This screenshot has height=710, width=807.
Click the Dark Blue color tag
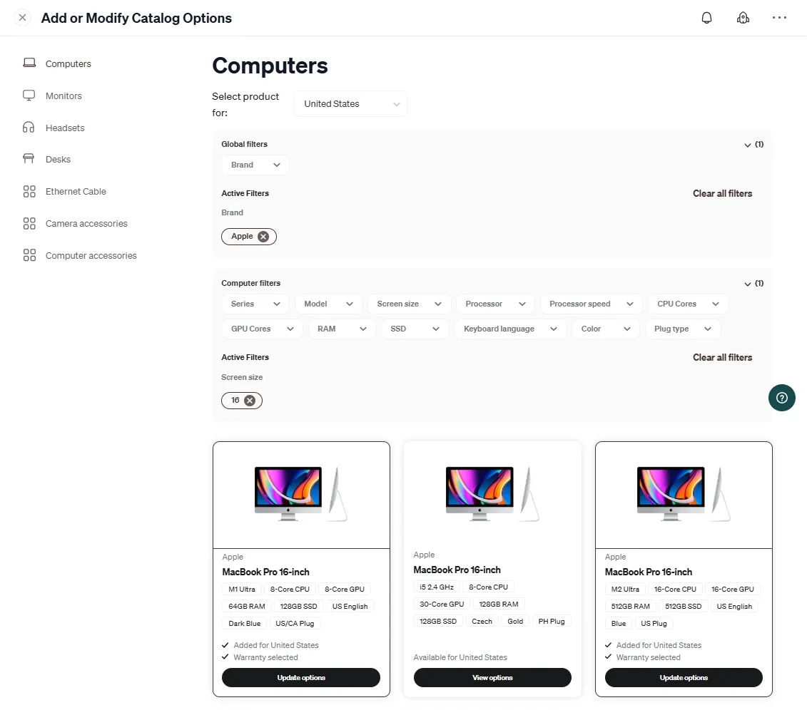tap(245, 624)
